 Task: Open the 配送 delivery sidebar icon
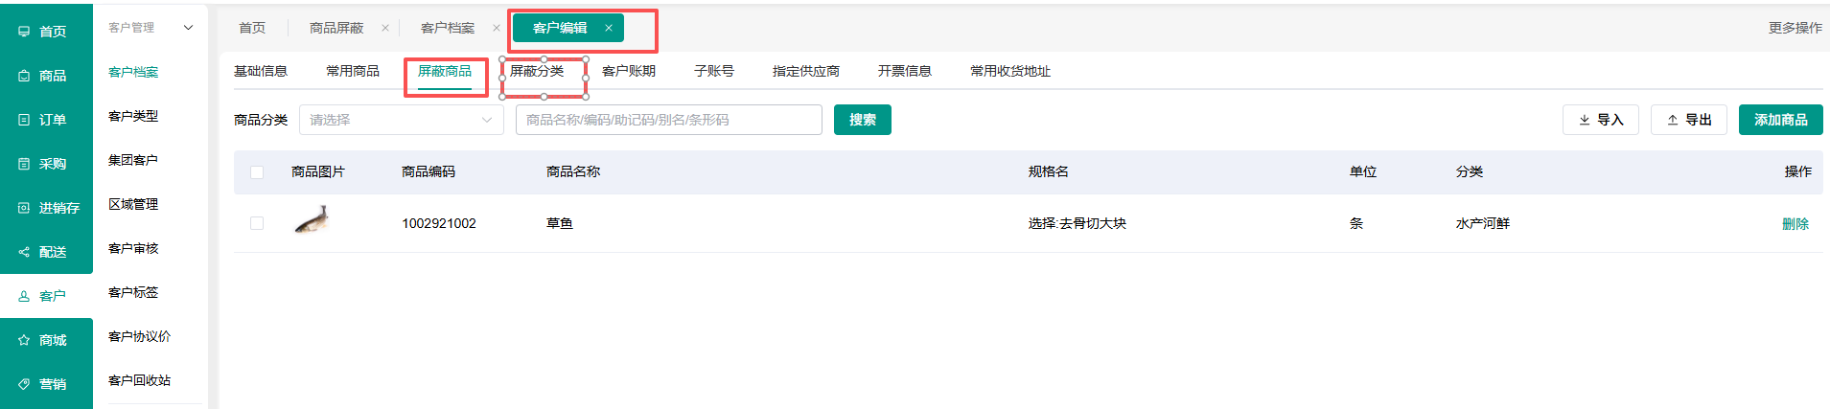click(24, 252)
